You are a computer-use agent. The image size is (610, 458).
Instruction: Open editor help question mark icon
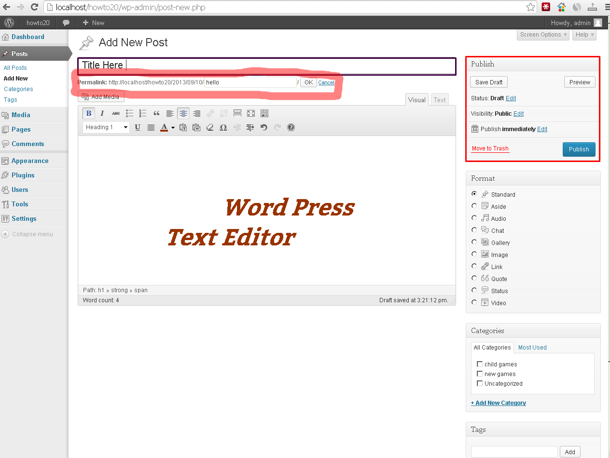pos(291,127)
